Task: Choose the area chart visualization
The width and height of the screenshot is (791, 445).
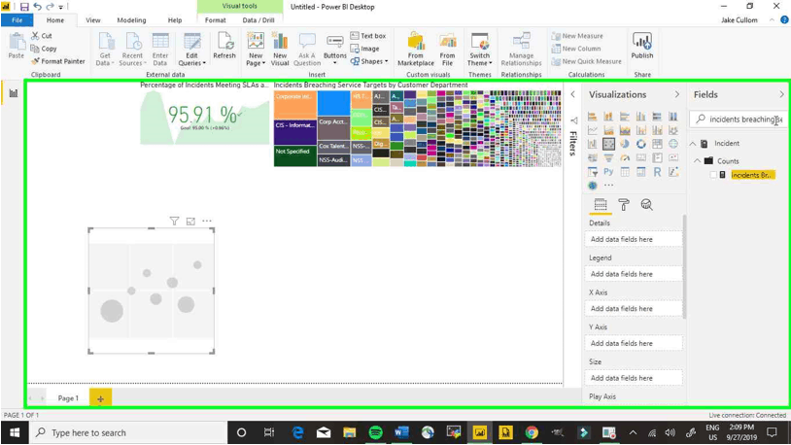Action: (608, 130)
